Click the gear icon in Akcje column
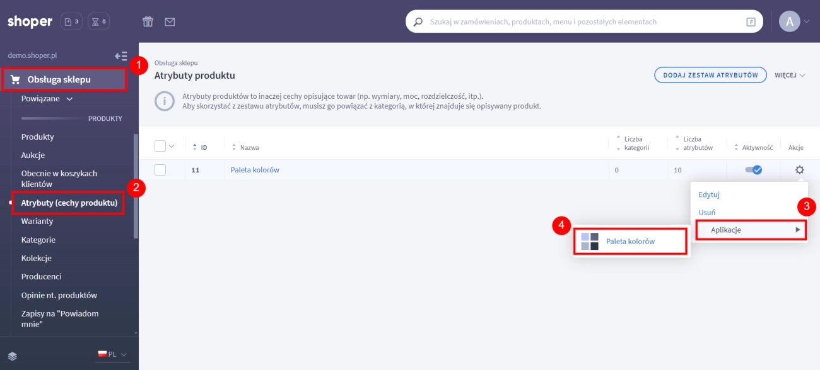 coord(799,170)
